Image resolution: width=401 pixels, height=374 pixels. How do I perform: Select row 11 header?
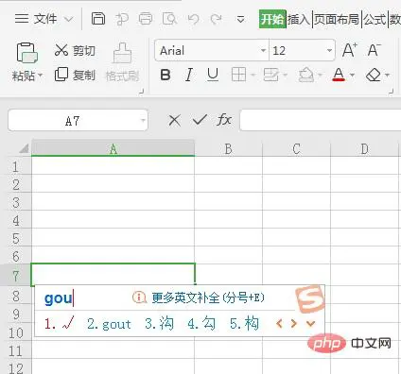[16, 350]
